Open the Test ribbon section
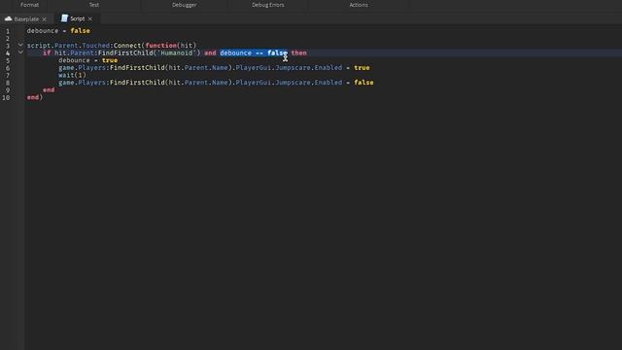 [x=94, y=5]
